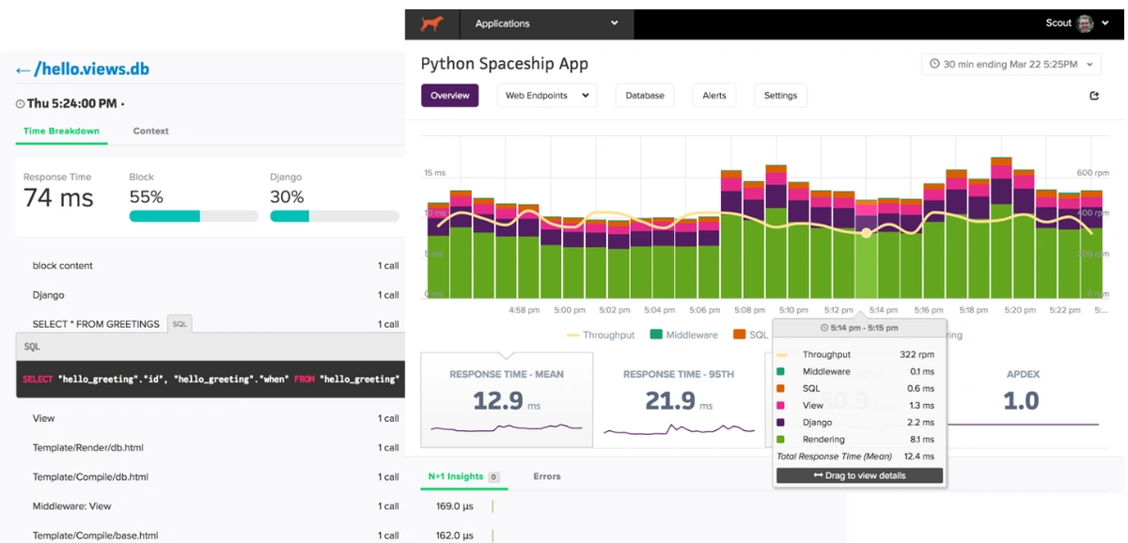Click the yellow Throughput swatch in the tooltip
Viewport: 1128px width, 543px height.
pos(781,355)
